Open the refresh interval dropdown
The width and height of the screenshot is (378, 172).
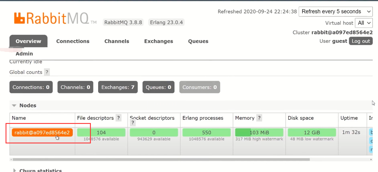[x=336, y=12]
